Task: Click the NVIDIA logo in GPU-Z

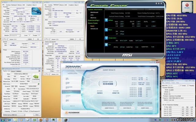Action: (x=36, y=77)
